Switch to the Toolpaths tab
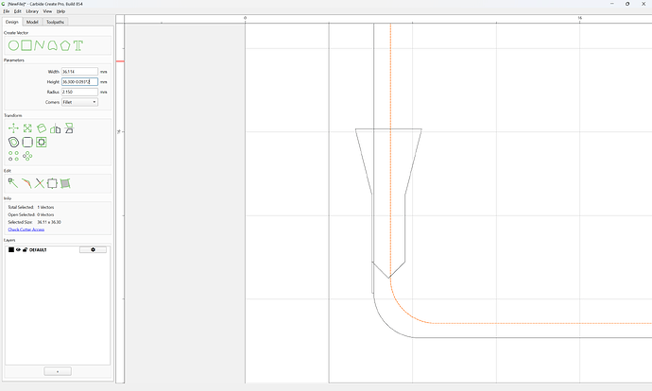The height and width of the screenshot is (391, 652). click(56, 22)
